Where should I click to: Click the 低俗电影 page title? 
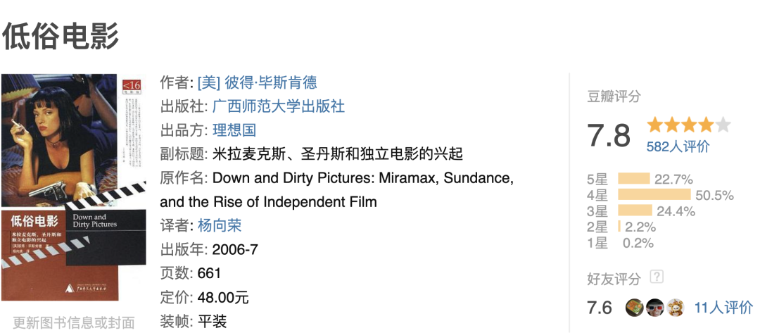click(61, 35)
